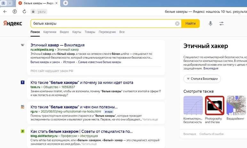Click the Найти search button
Image resolution: width=247 pixels, height=148 pixels.
tap(190, 23)
